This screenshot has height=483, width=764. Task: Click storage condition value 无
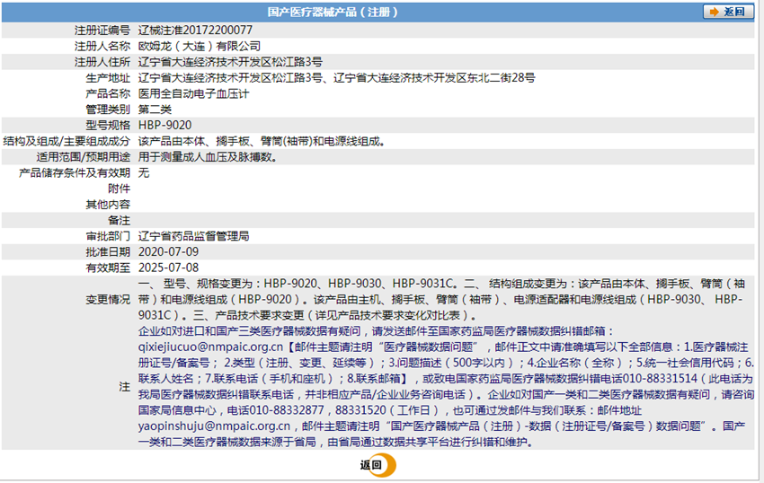[144, 173]
